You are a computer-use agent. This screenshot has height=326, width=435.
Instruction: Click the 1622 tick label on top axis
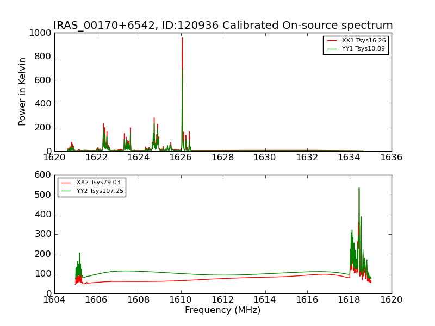click(97, 157)
